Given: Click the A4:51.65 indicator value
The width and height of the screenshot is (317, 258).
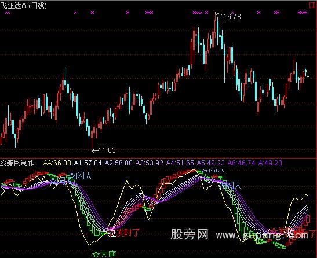Looking at the screenshot, I should tap(180, 163).
